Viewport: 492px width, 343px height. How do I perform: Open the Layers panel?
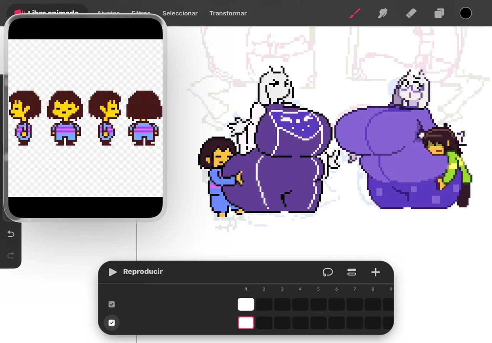point(439,13)
